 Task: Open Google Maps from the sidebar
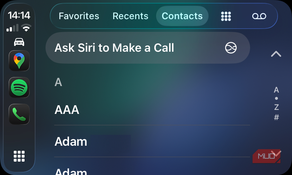pyautogui.click(x=19, y=61)
